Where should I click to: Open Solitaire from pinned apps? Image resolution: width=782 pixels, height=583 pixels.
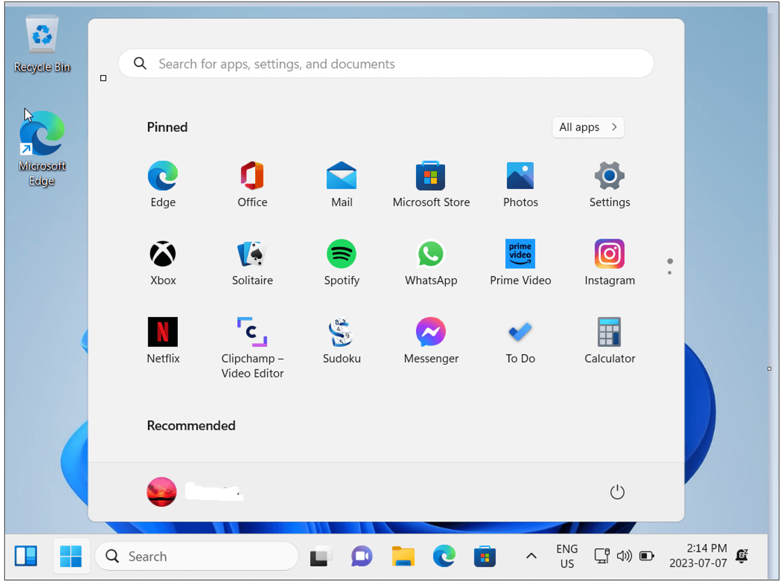[x=252, y=262]
